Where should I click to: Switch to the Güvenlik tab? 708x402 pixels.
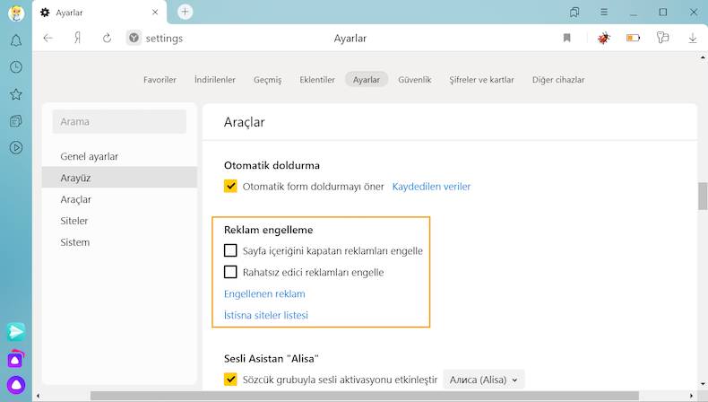[x=414, y=79]
